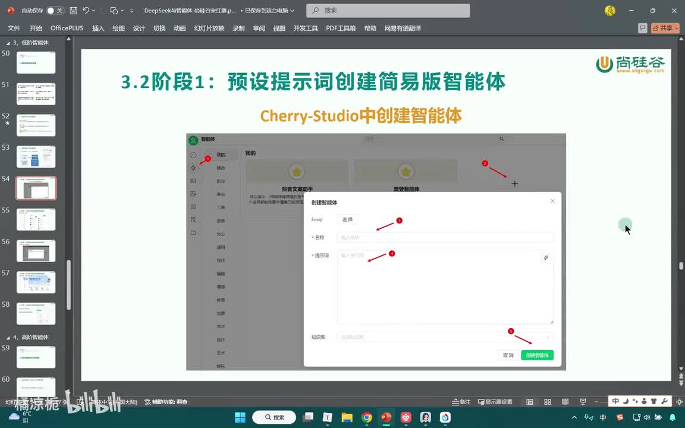Image resolution: width=685 pixels, height=428 pixels.
Task: Select slide 59 thumbnail
Action: 36,357
